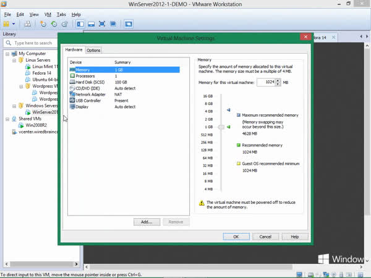Decrease memory with the down spinner arrow
Viewport: 371px width, 278px height.
tap(278, 84)
